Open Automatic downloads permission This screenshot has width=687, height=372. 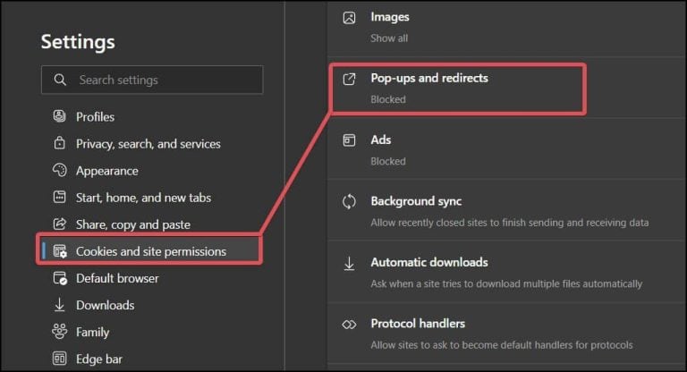429,263
